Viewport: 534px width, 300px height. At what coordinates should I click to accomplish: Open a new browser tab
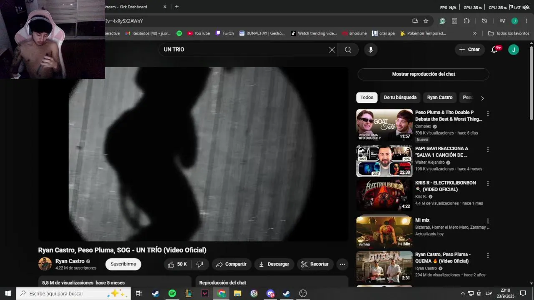[177, 7]
